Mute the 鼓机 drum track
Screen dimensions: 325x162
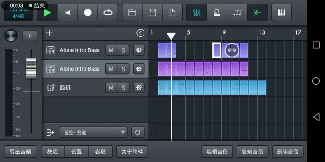click(x=111, y=88)
